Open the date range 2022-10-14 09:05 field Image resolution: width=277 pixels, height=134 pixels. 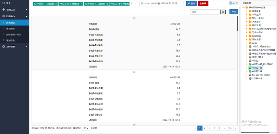click(161, 3)
